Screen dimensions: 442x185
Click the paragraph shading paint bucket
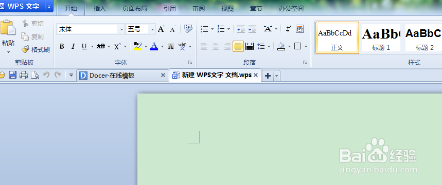click(x=281, y=46)
